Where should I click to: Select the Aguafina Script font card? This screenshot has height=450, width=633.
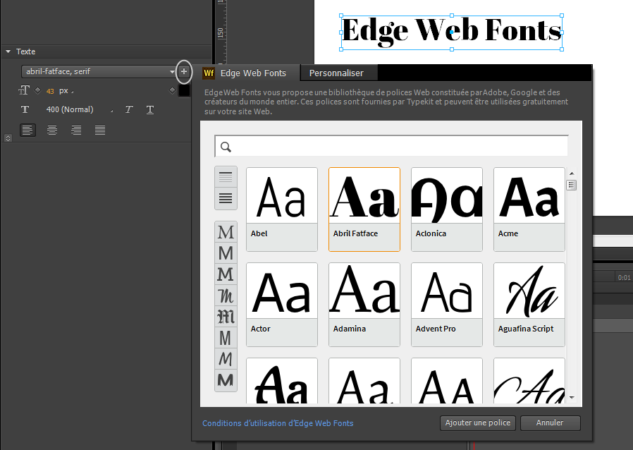pos(529,305)
